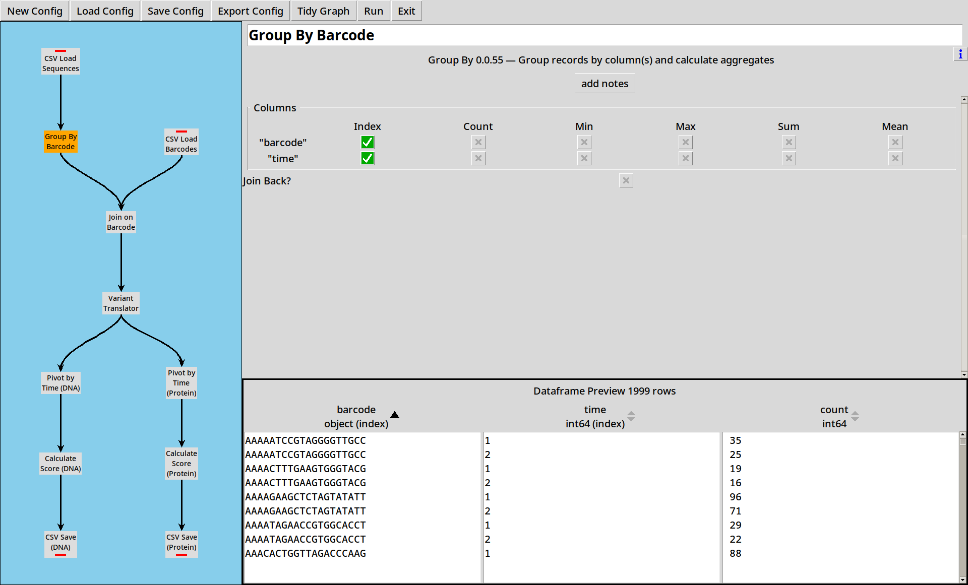968x585 pixels.
Task: Select the Pivot by Time (Protein) node
Action: click(181, 383)
